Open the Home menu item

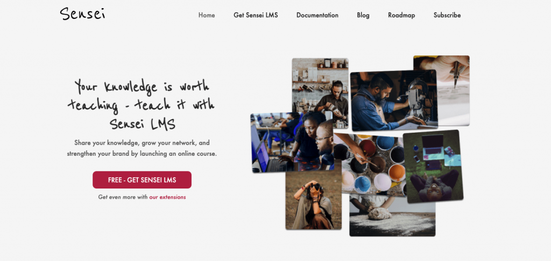pos(207,15)
